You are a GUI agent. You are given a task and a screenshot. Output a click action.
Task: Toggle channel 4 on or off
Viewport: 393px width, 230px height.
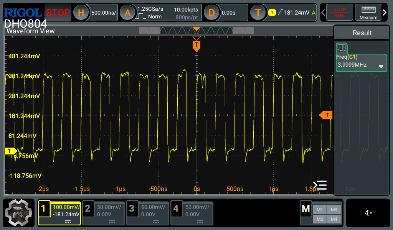[x=176, y=208]
